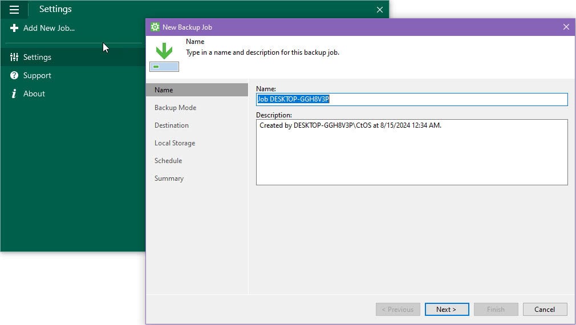Click the Next > button
Image resolution: width=576 pixels, height=325 pixels.
[x=447, y=309]
